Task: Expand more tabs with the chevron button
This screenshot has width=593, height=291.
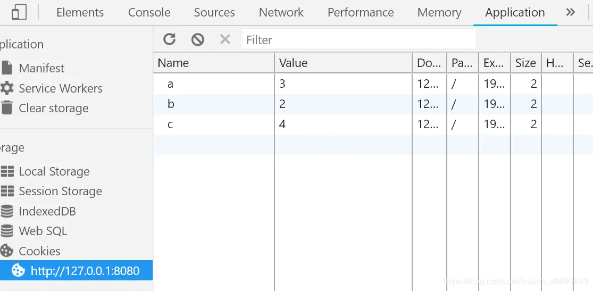Action: pos(571,12)
